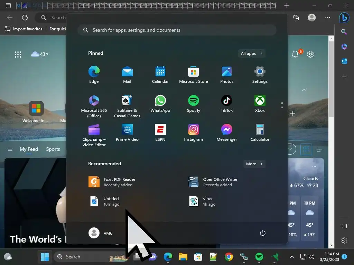354x265 pixels.
Task: Open Spotify from the taskbar
Action: (259, 257)
